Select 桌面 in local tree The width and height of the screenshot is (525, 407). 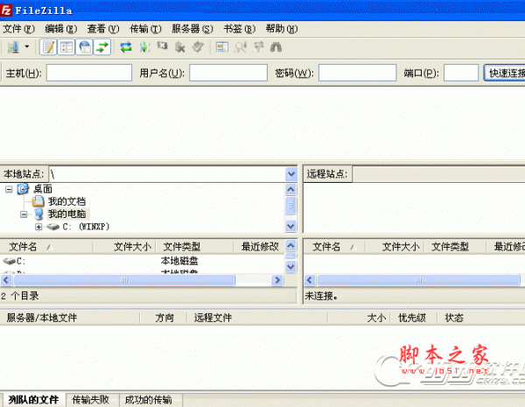pyautogui.click(x=43, y=189)
